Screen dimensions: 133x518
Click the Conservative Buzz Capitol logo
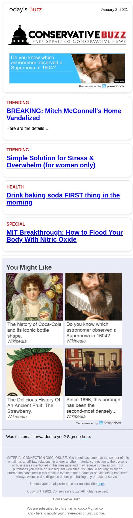point(67,34)
